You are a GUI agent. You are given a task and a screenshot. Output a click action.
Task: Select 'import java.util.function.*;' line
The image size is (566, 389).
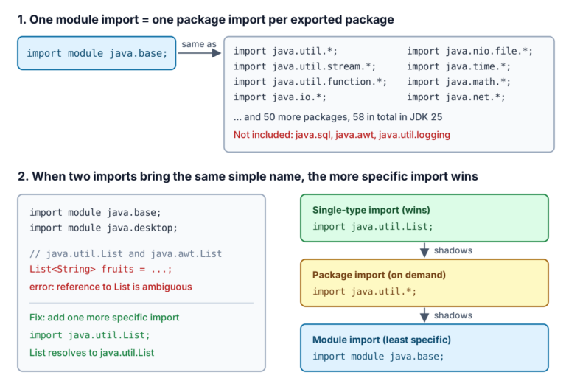pos(310,82)
